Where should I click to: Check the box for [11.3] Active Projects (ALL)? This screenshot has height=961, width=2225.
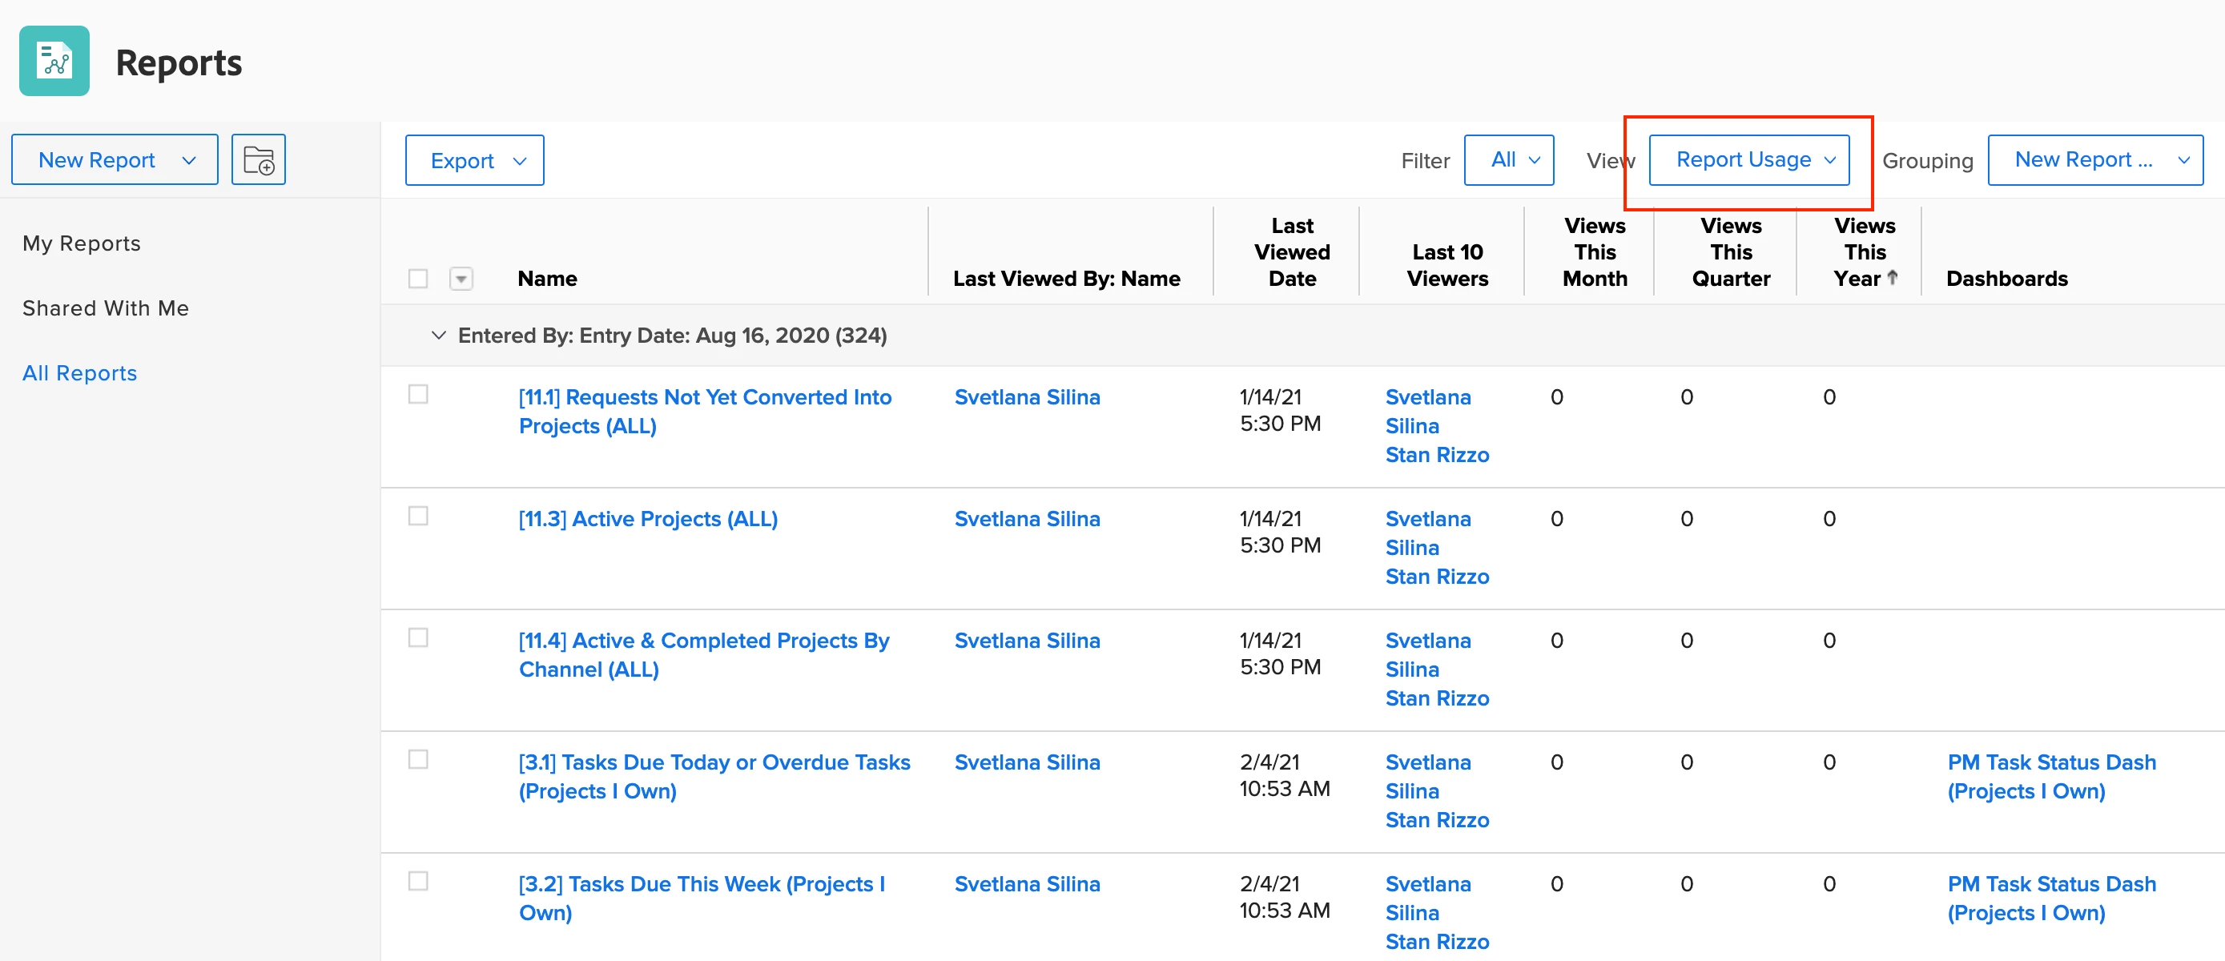tap(418, 517)
